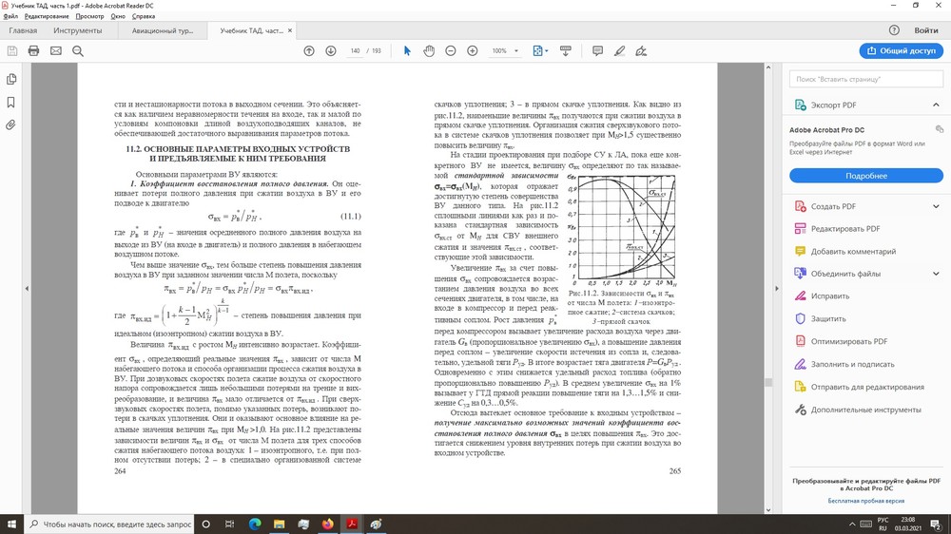Click the vertical scrollbar thumb
This screenshot has width=951, height=534.
pyautogui.click(x=768, y=383)
